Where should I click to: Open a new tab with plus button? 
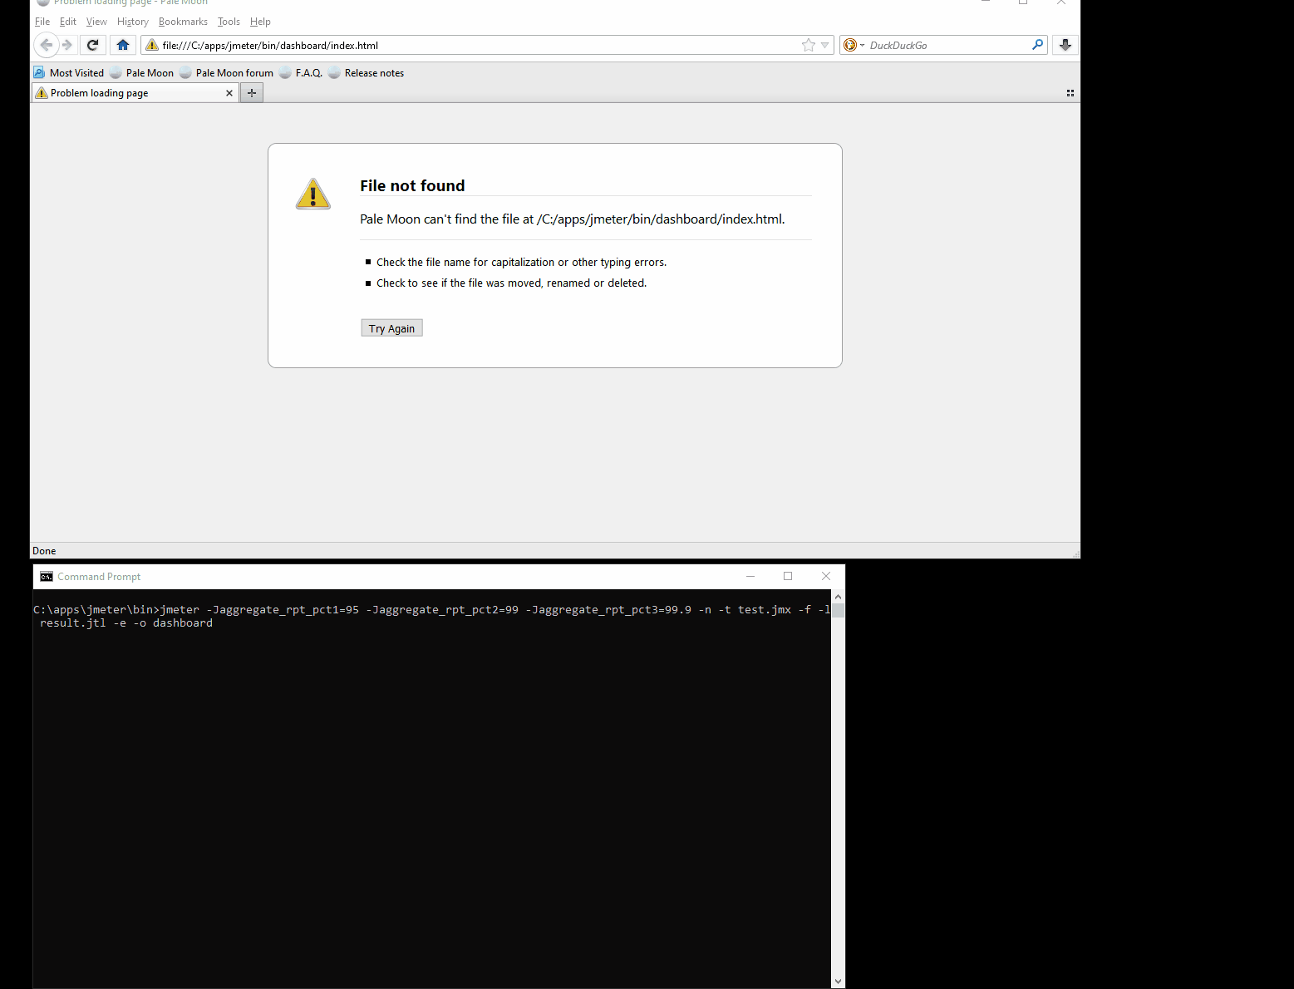252,93
